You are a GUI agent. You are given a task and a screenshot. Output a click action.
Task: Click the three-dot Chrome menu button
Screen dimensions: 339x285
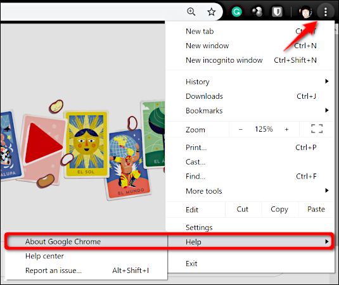coord(326,11)
